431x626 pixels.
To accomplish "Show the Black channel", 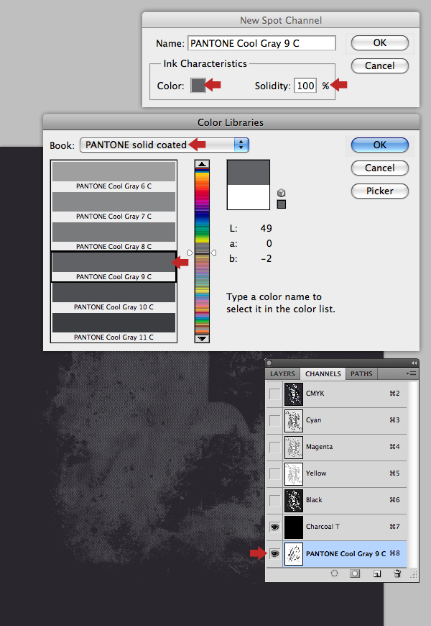I will tap(274, 500).
